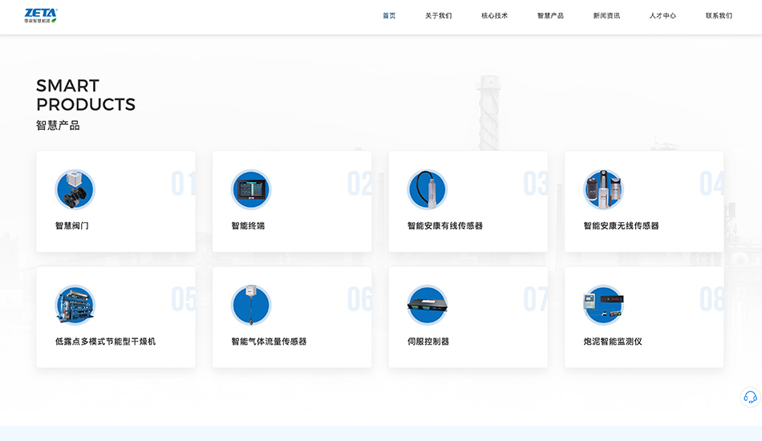The width and height of the screenshot is (762, 441).
Task: Click the 炮泥智能监测仪 product image
Action: [603, 305]
